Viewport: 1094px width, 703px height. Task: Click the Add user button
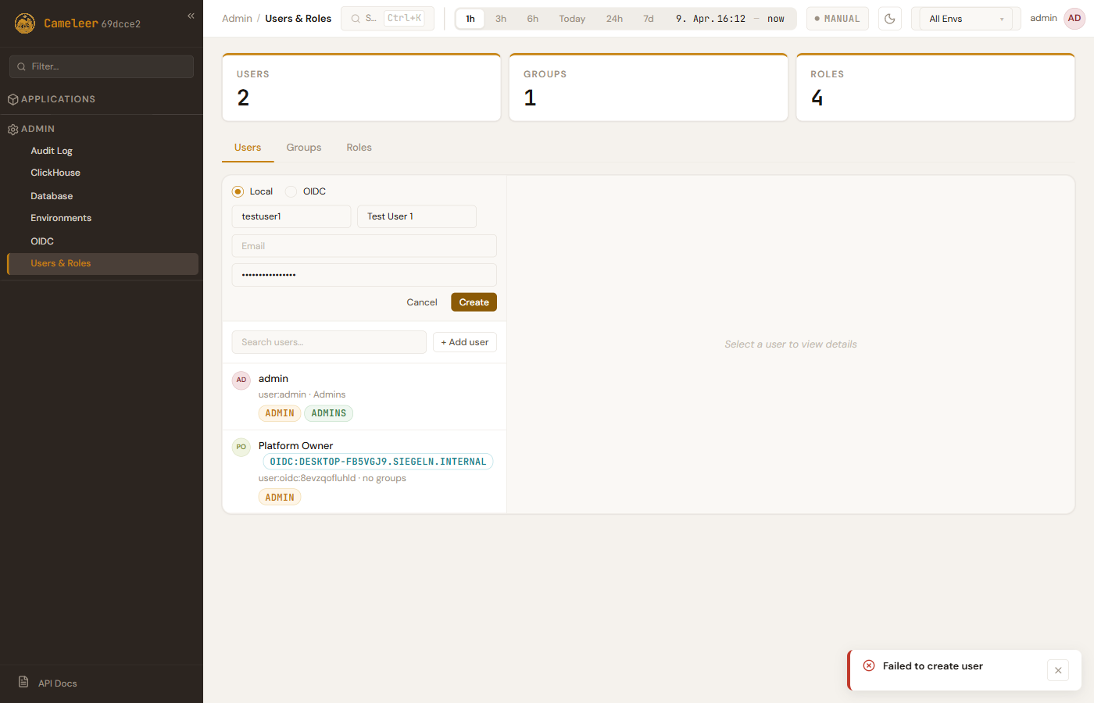point(464,342)
